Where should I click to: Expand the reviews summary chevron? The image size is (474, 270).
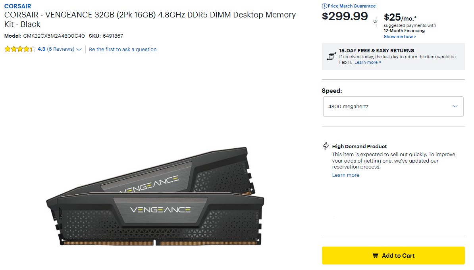(x=79, y=50)
